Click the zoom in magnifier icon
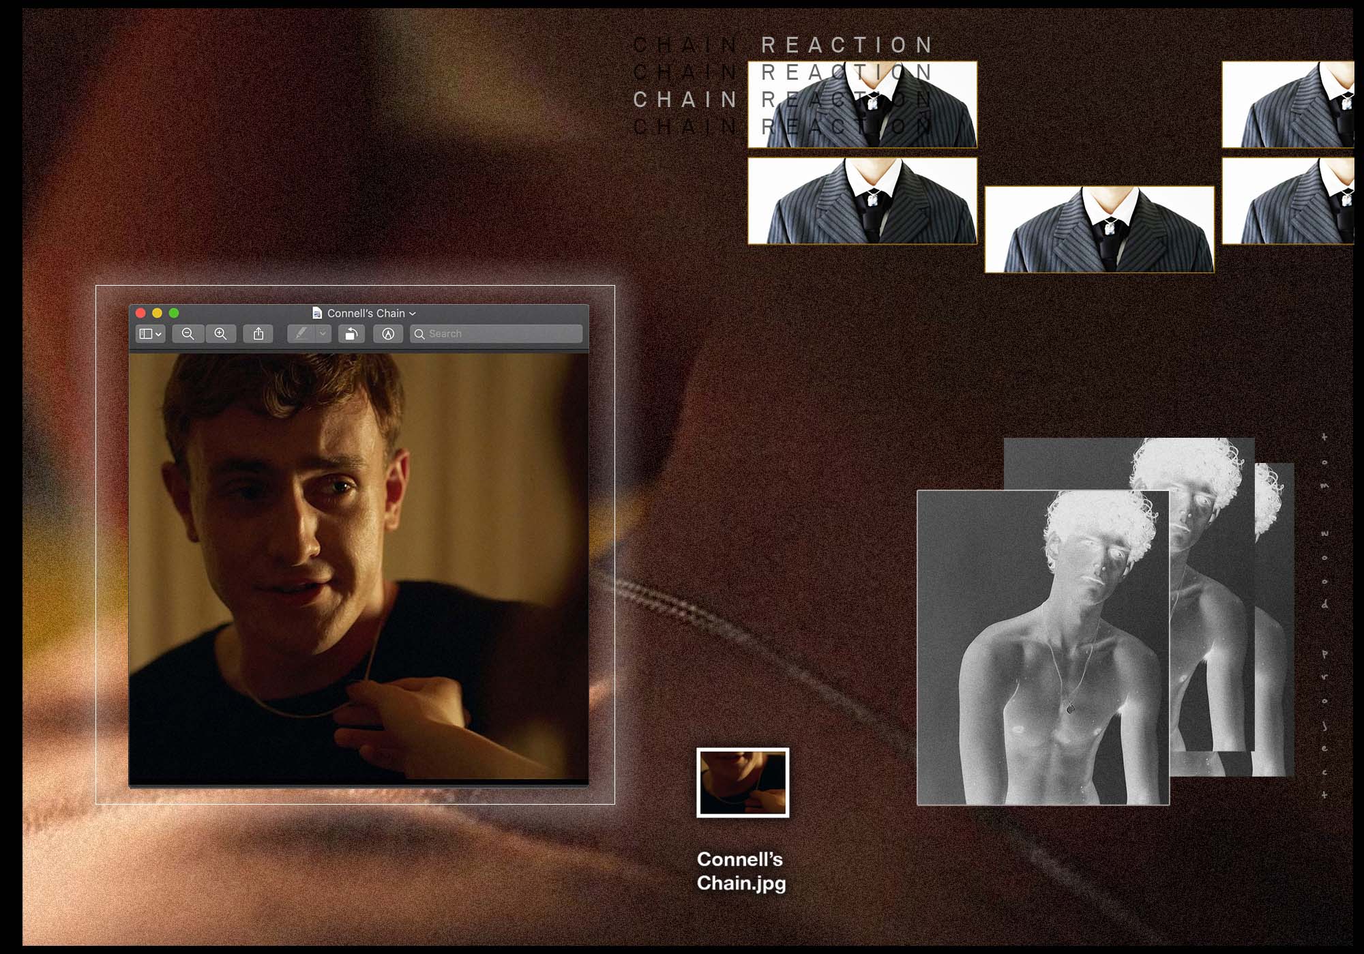This screenshot has height=954, width=1364. pos(220,333)
